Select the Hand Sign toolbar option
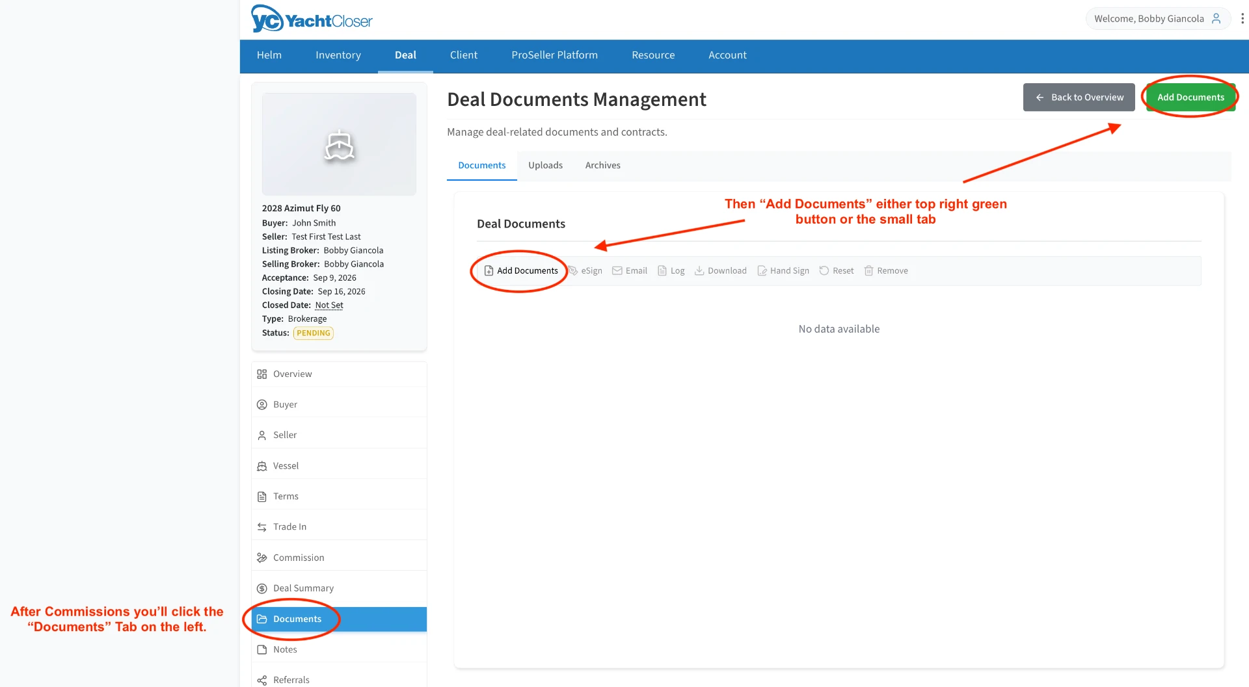Viewport: 1249px width, 687px height. pyautogui.click(x=783, y=271)
